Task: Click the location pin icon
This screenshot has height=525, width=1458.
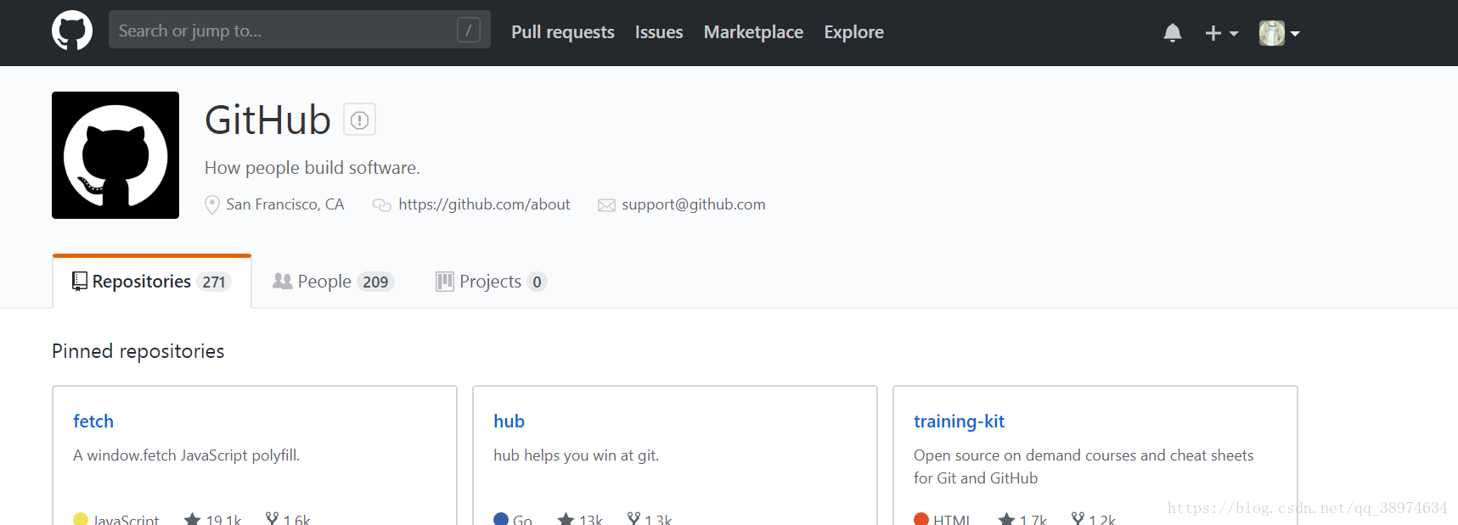Action: (x=212, y=205)
